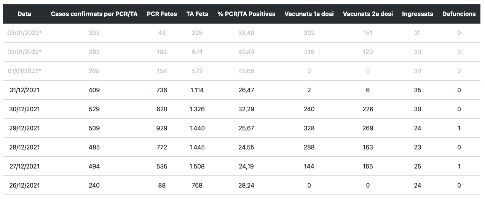Click Vacunats 1a dosi value 328
This screenshot has height=199, width=485.
(x=309, y=128)
